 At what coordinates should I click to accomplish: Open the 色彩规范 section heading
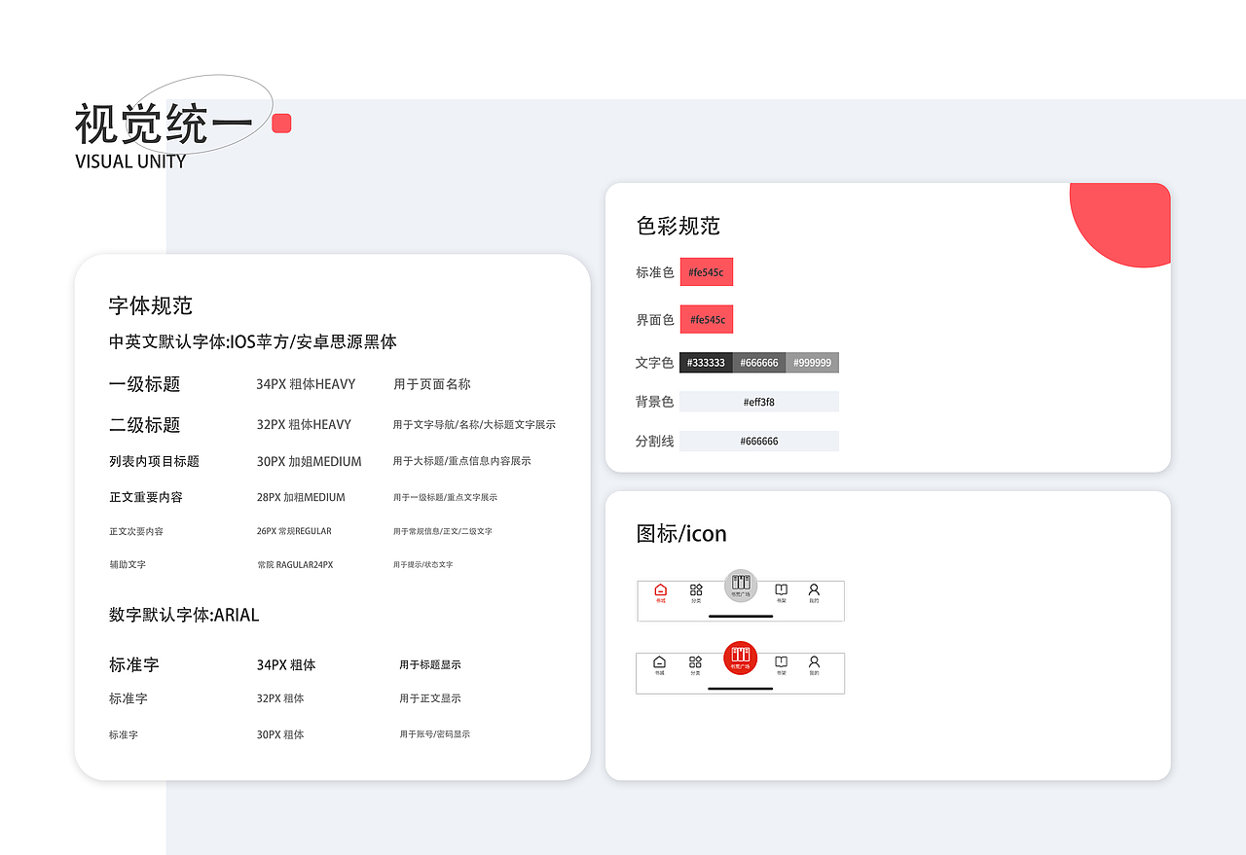(x=678, y=226)
